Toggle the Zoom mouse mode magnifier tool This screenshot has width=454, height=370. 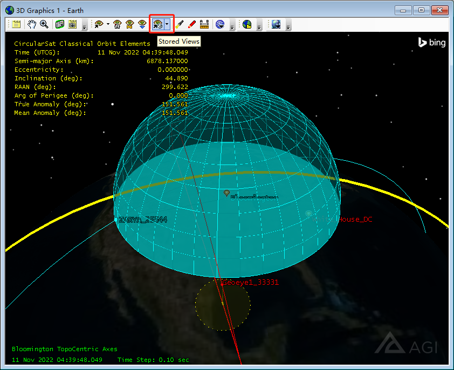point(43,24)
